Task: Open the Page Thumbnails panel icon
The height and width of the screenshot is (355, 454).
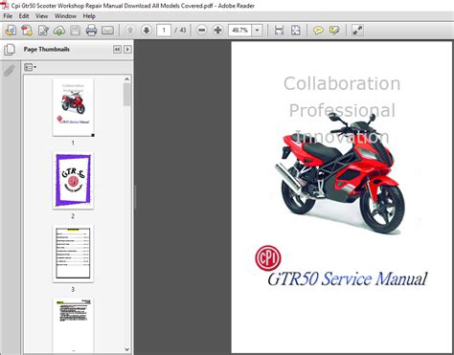Action: pyautogui.click(x=10, y=50)
